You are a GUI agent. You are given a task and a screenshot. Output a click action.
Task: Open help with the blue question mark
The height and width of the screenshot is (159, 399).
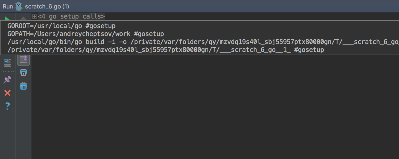7,106
